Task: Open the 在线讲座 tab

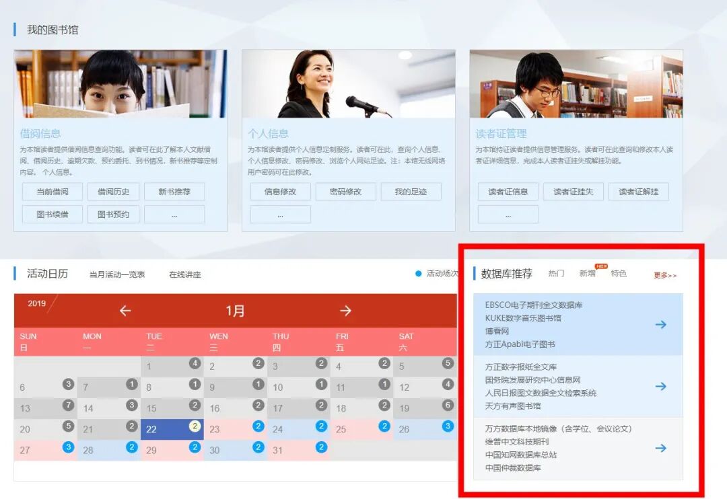Action: coord(184,274)
